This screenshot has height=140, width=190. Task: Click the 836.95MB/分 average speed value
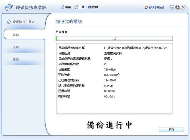click(x=112, y=75)
